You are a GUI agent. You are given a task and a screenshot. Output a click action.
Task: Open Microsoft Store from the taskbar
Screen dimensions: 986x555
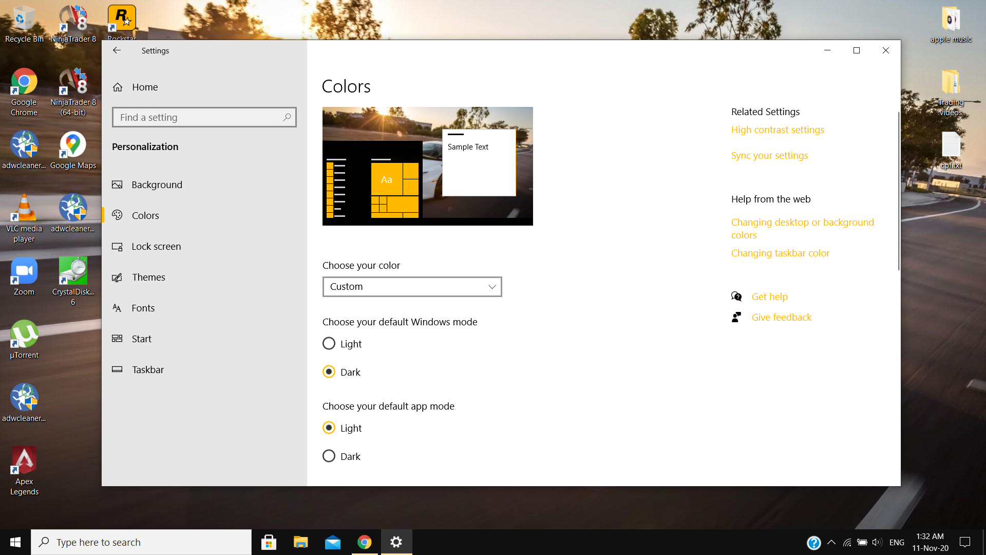(x=269, y=542)
